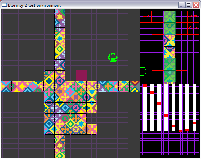This screenshot has width=201, height=159.
Task: Click the third white slider's red handle
Action: pyautogui.click(x=159, y=104)
